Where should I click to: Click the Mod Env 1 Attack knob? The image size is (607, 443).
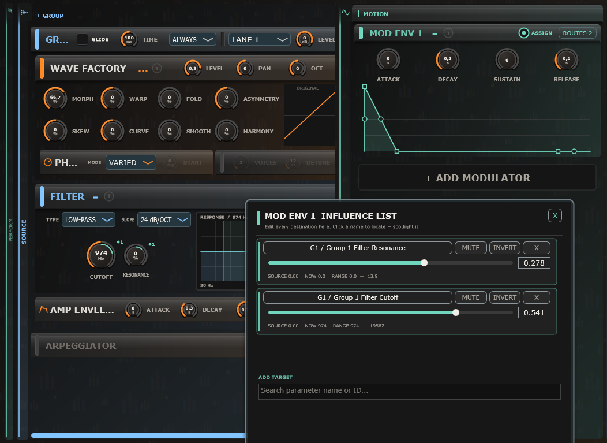388,60
